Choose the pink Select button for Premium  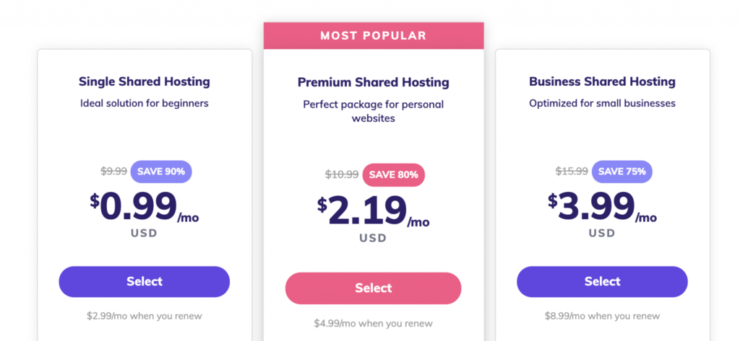[x=373, y=288]
